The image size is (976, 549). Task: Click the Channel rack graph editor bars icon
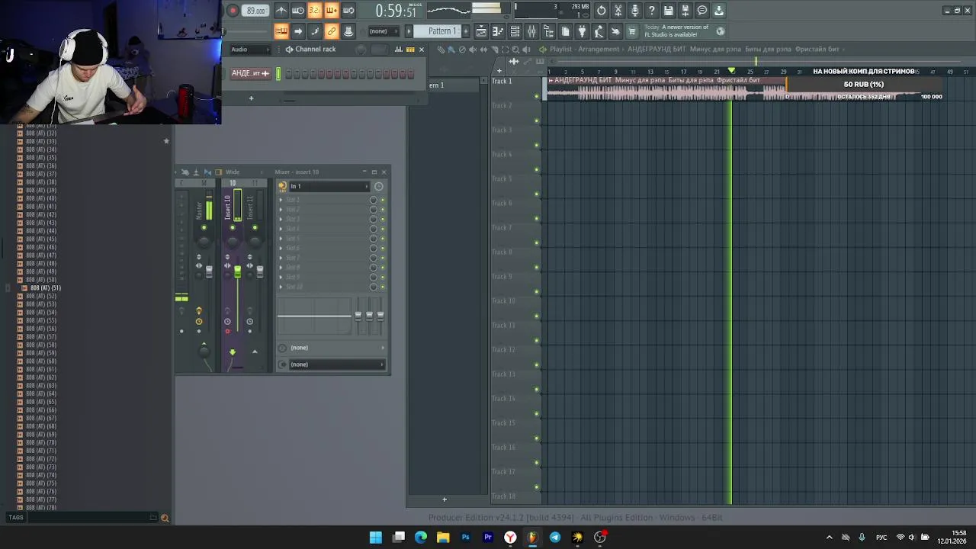click(x=398, y=50)
